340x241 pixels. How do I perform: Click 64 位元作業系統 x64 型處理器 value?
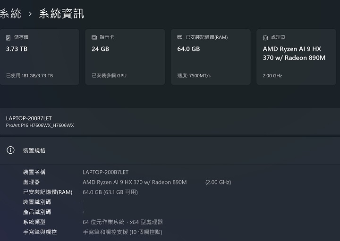[x=123, y=222]
